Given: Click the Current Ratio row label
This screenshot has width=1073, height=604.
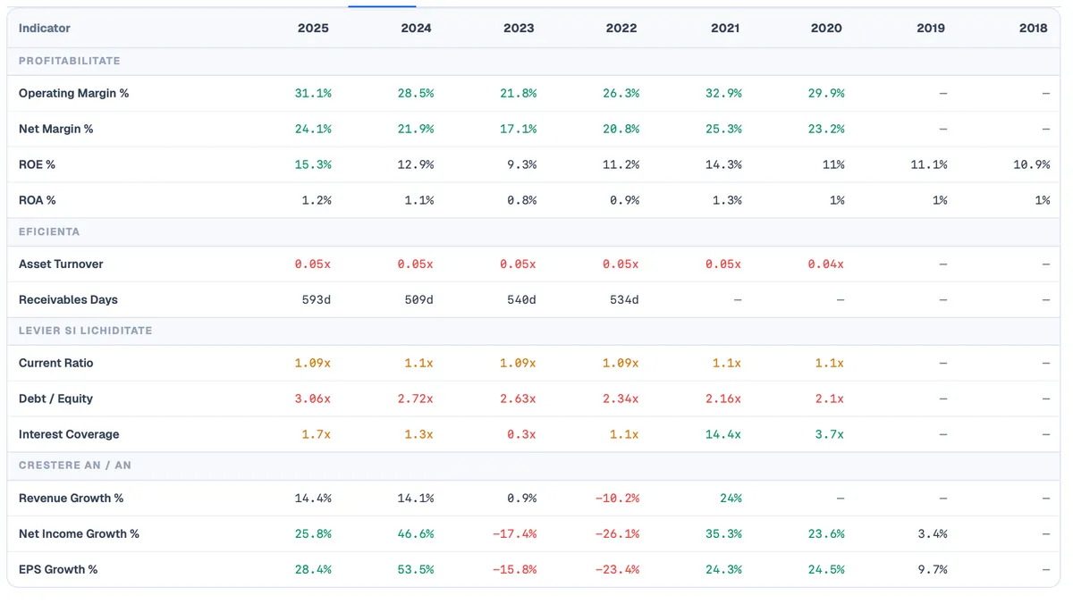Looking at the screenshot, I should (56, 363).
